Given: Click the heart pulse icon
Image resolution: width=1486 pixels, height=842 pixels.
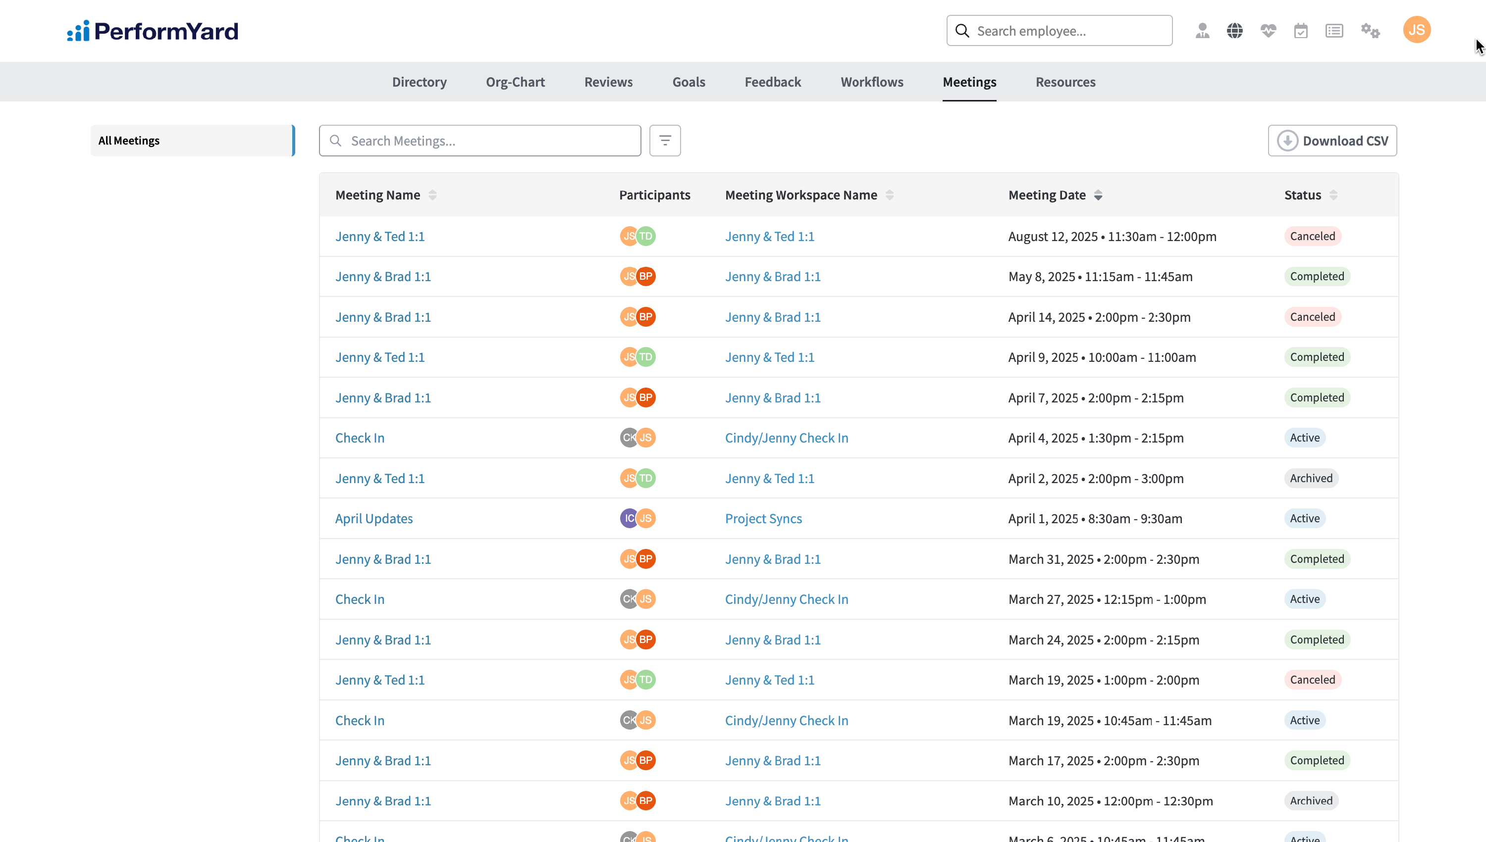Looking at the screenshot, I should pyautogui.click(x=1268, y=31).
